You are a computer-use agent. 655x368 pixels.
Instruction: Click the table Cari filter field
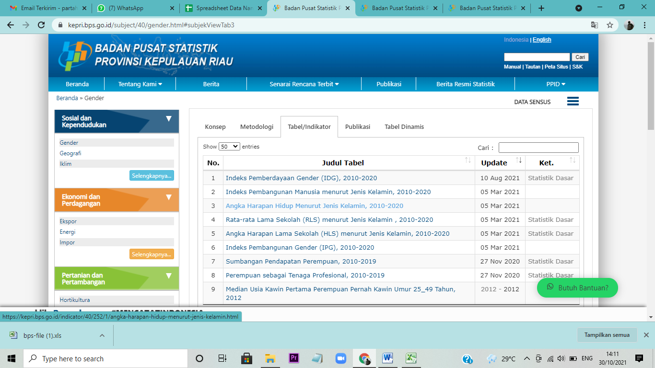coord(538,148)
